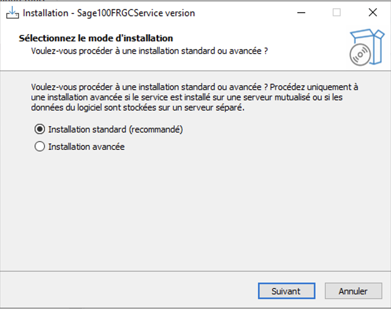Close the Sage100FRGCService installer window
Screen dimensions: 391x309
(373, 13)
